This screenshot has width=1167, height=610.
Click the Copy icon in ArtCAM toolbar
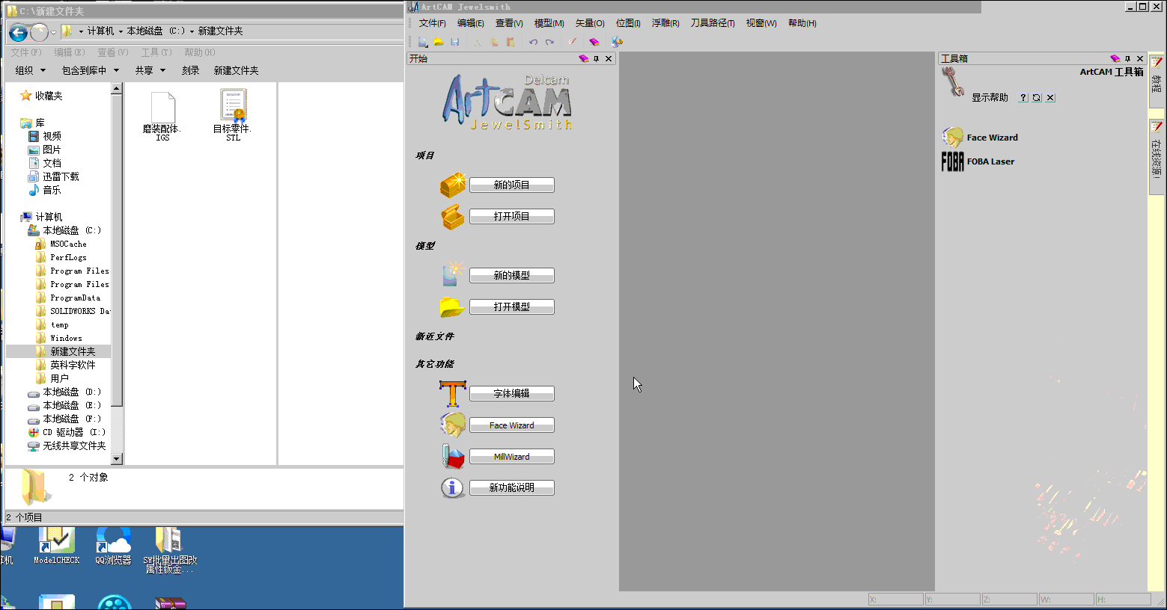point(494,42)
